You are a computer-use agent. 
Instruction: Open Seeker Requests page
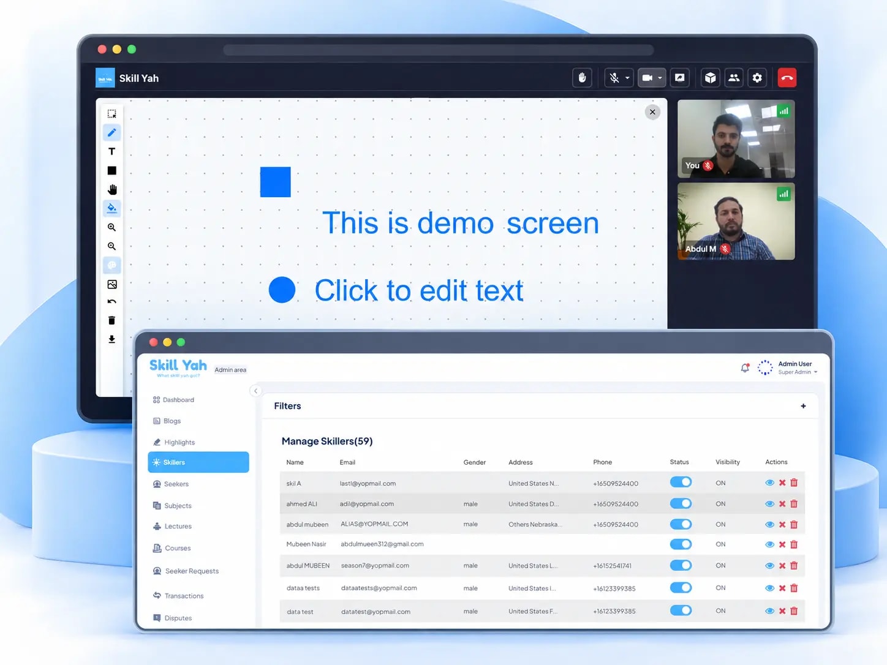pyautogui.click(x=186, y=571)
